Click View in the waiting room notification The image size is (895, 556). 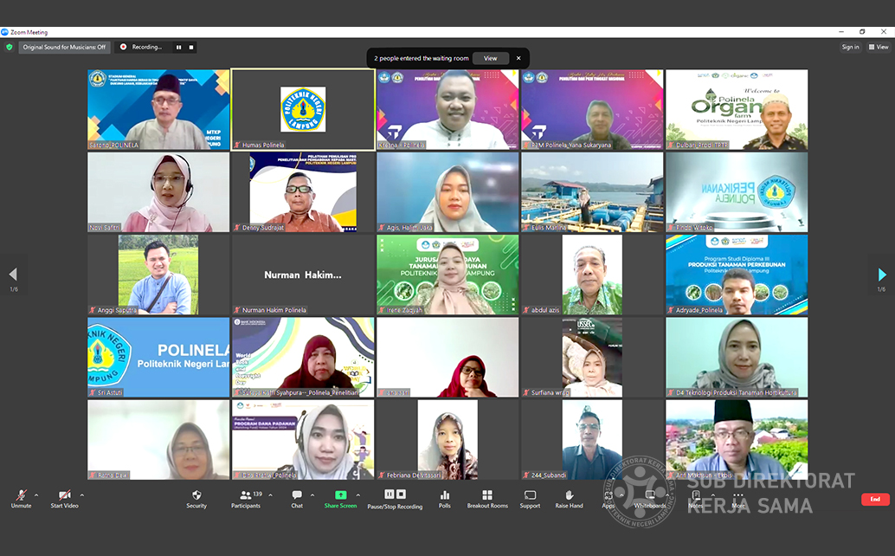tap(490, 58)
